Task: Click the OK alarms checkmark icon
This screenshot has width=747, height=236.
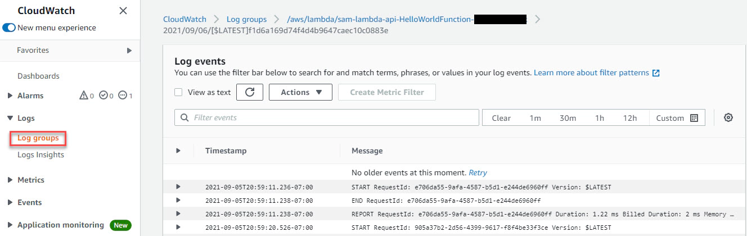Action: (x=103, y=96)
